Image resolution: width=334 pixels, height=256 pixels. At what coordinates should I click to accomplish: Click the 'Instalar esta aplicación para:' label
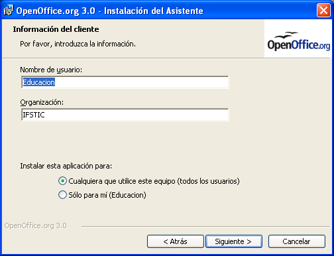(x=66, y=166)
